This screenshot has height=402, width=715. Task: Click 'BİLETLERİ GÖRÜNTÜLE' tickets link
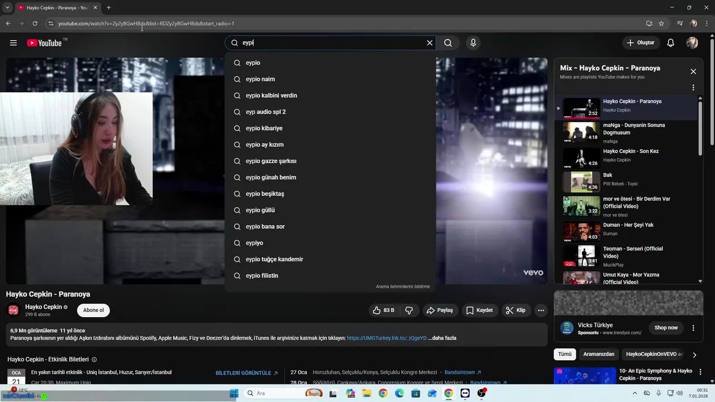click(x=246, y=373)
